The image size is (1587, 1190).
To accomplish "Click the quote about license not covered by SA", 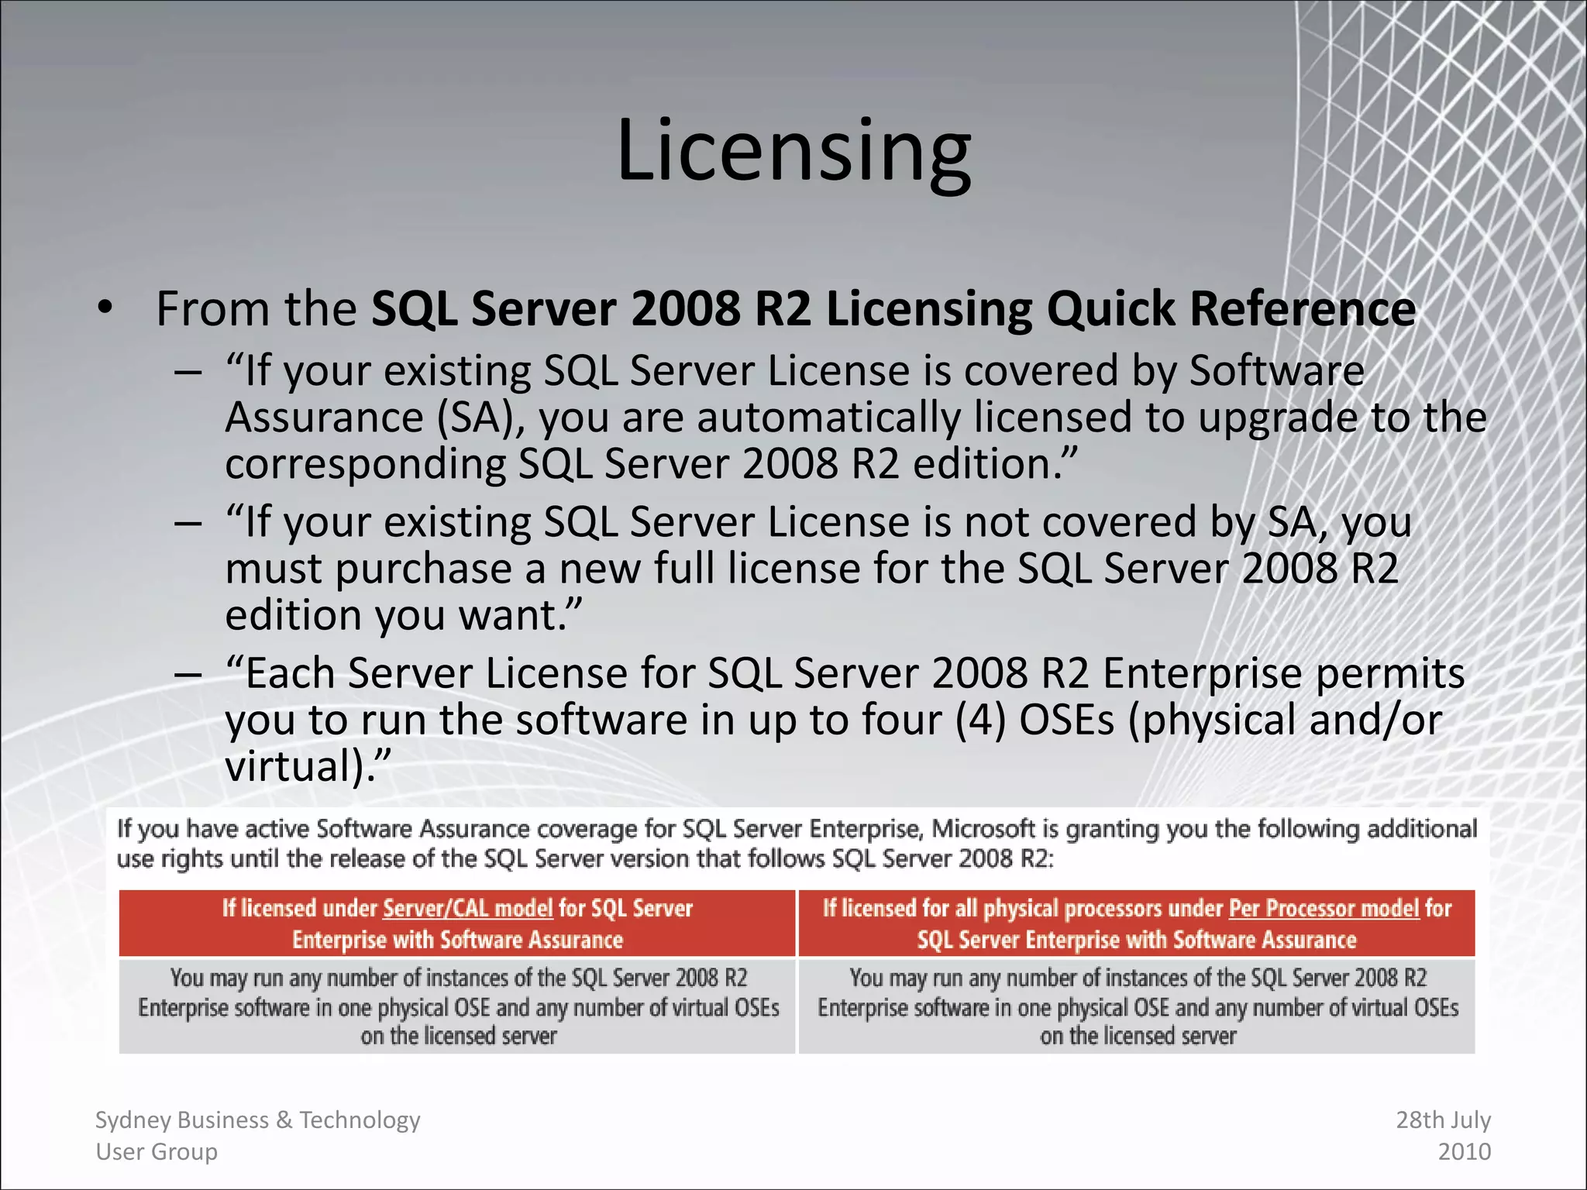I will click(x=818, y=568).
